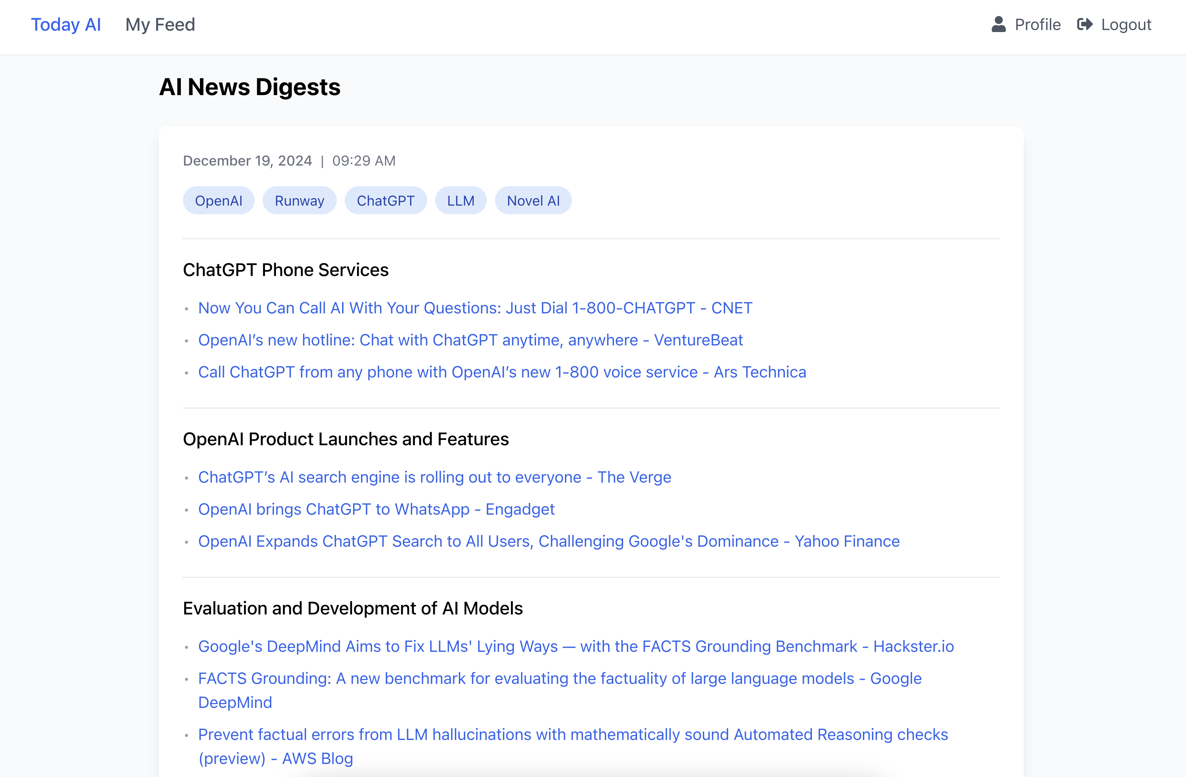
Task: Click the Logout arrow icon
Action: point(1084,24)
